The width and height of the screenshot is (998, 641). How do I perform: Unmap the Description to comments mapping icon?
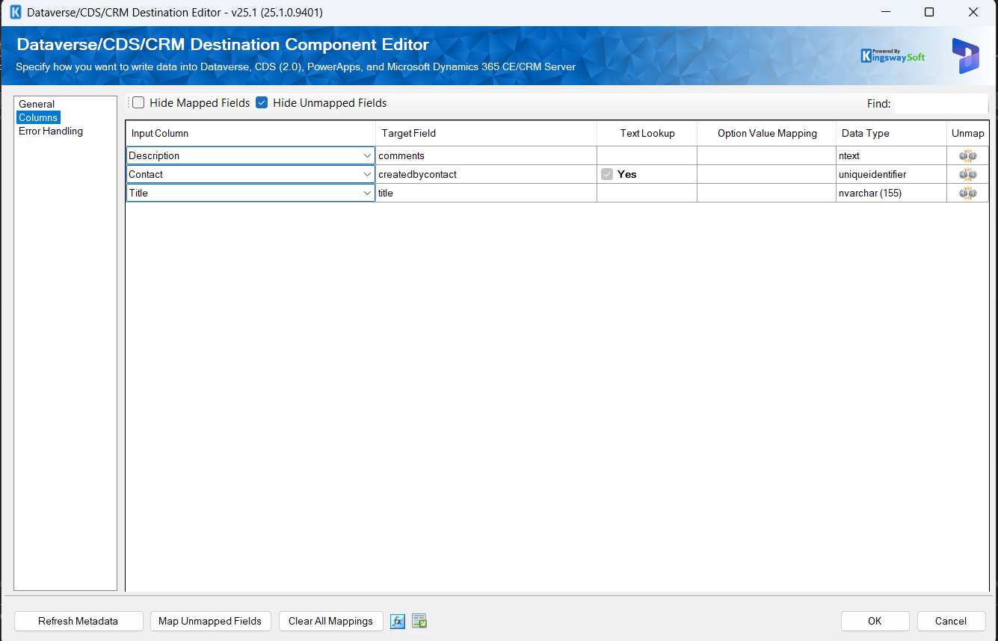click(x=967, y=155)
